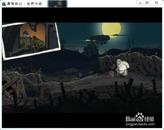Viewport: 164px width, 130px height.
Task: Click the window title text 勇敢的心：世界大战
Action: click(x=24, y=4)
